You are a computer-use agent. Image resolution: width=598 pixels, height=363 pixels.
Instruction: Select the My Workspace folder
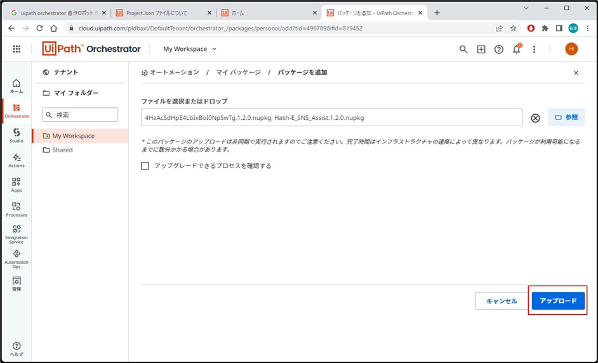80,136
